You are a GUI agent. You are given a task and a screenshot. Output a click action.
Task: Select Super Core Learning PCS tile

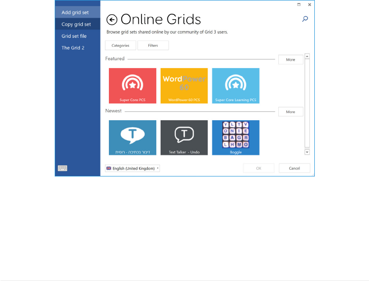pyautogui.click(x=235, y=86)
